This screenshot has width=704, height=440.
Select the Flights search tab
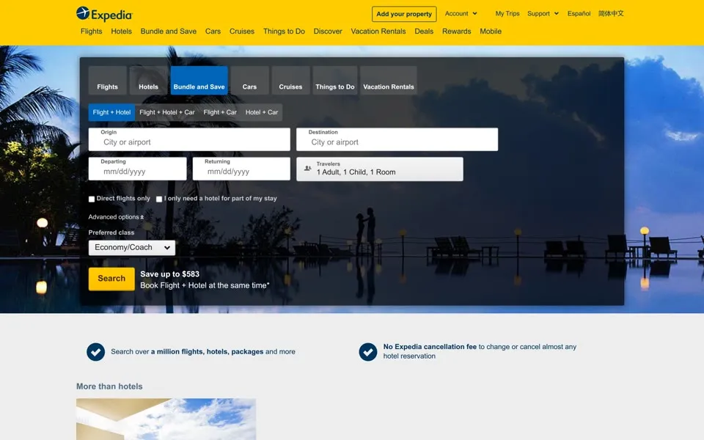pos(107,81)
